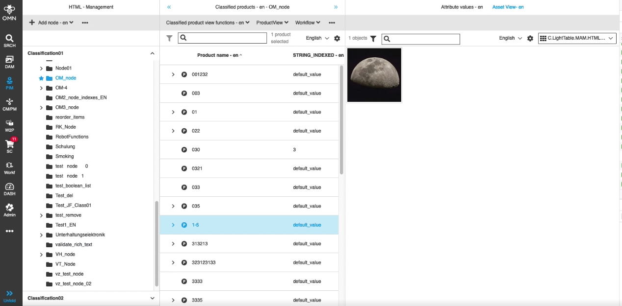Show more sidebar modules via ellipsis
This screenshot has height=306, width=622.
(x=10, y=231)
